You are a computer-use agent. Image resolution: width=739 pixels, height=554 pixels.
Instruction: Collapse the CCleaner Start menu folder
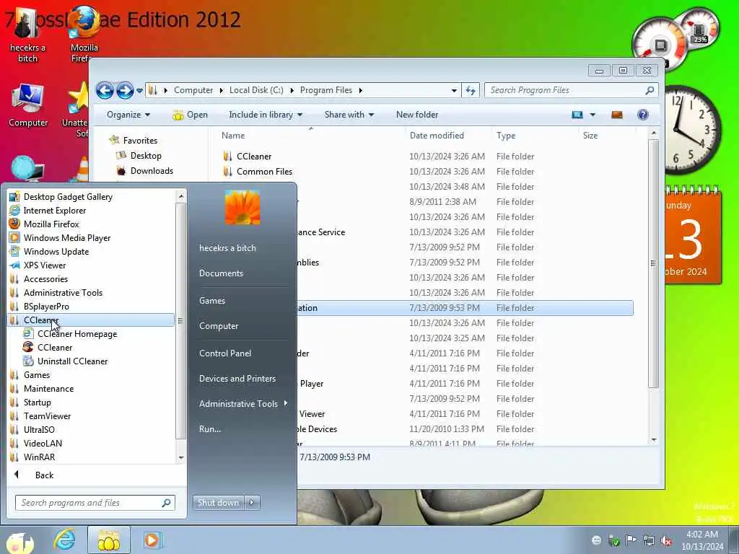tap(91, 320)
